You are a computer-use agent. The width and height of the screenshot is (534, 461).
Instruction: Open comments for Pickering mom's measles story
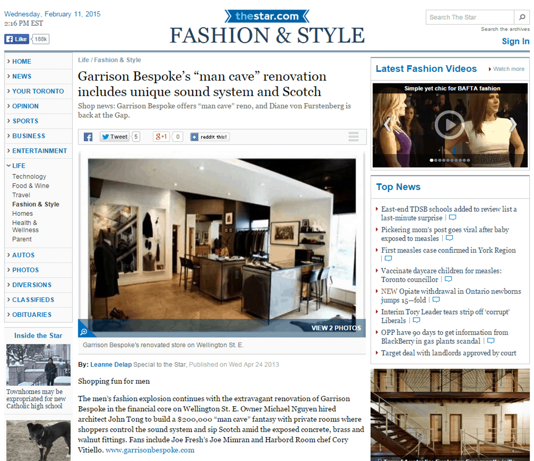tap(449, 238)
